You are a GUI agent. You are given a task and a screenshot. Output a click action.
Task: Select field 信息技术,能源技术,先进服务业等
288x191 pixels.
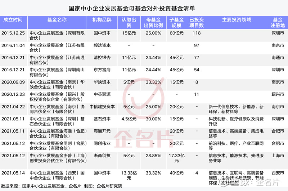click(236, 158)
